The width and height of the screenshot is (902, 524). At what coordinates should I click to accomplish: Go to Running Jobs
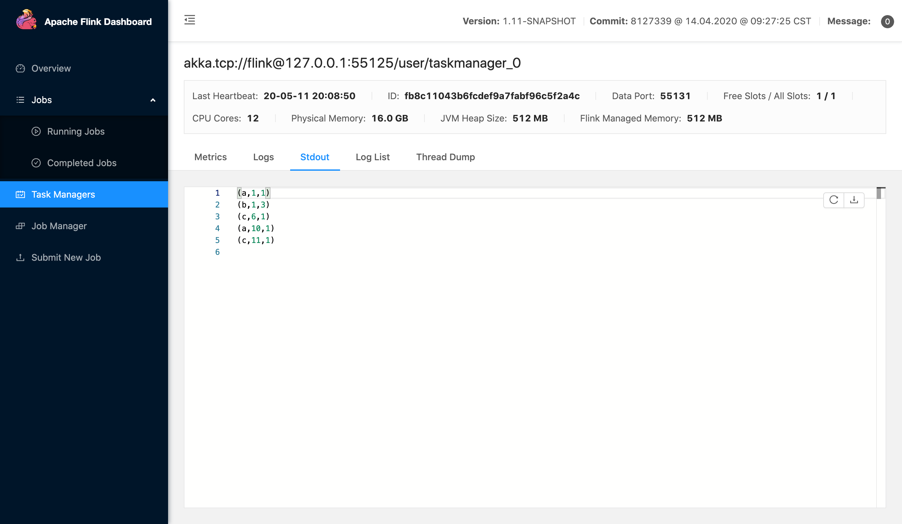click(84, 131)
